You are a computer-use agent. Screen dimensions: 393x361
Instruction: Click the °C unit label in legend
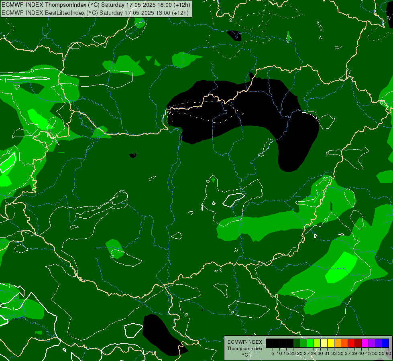(x=245, y=355)
